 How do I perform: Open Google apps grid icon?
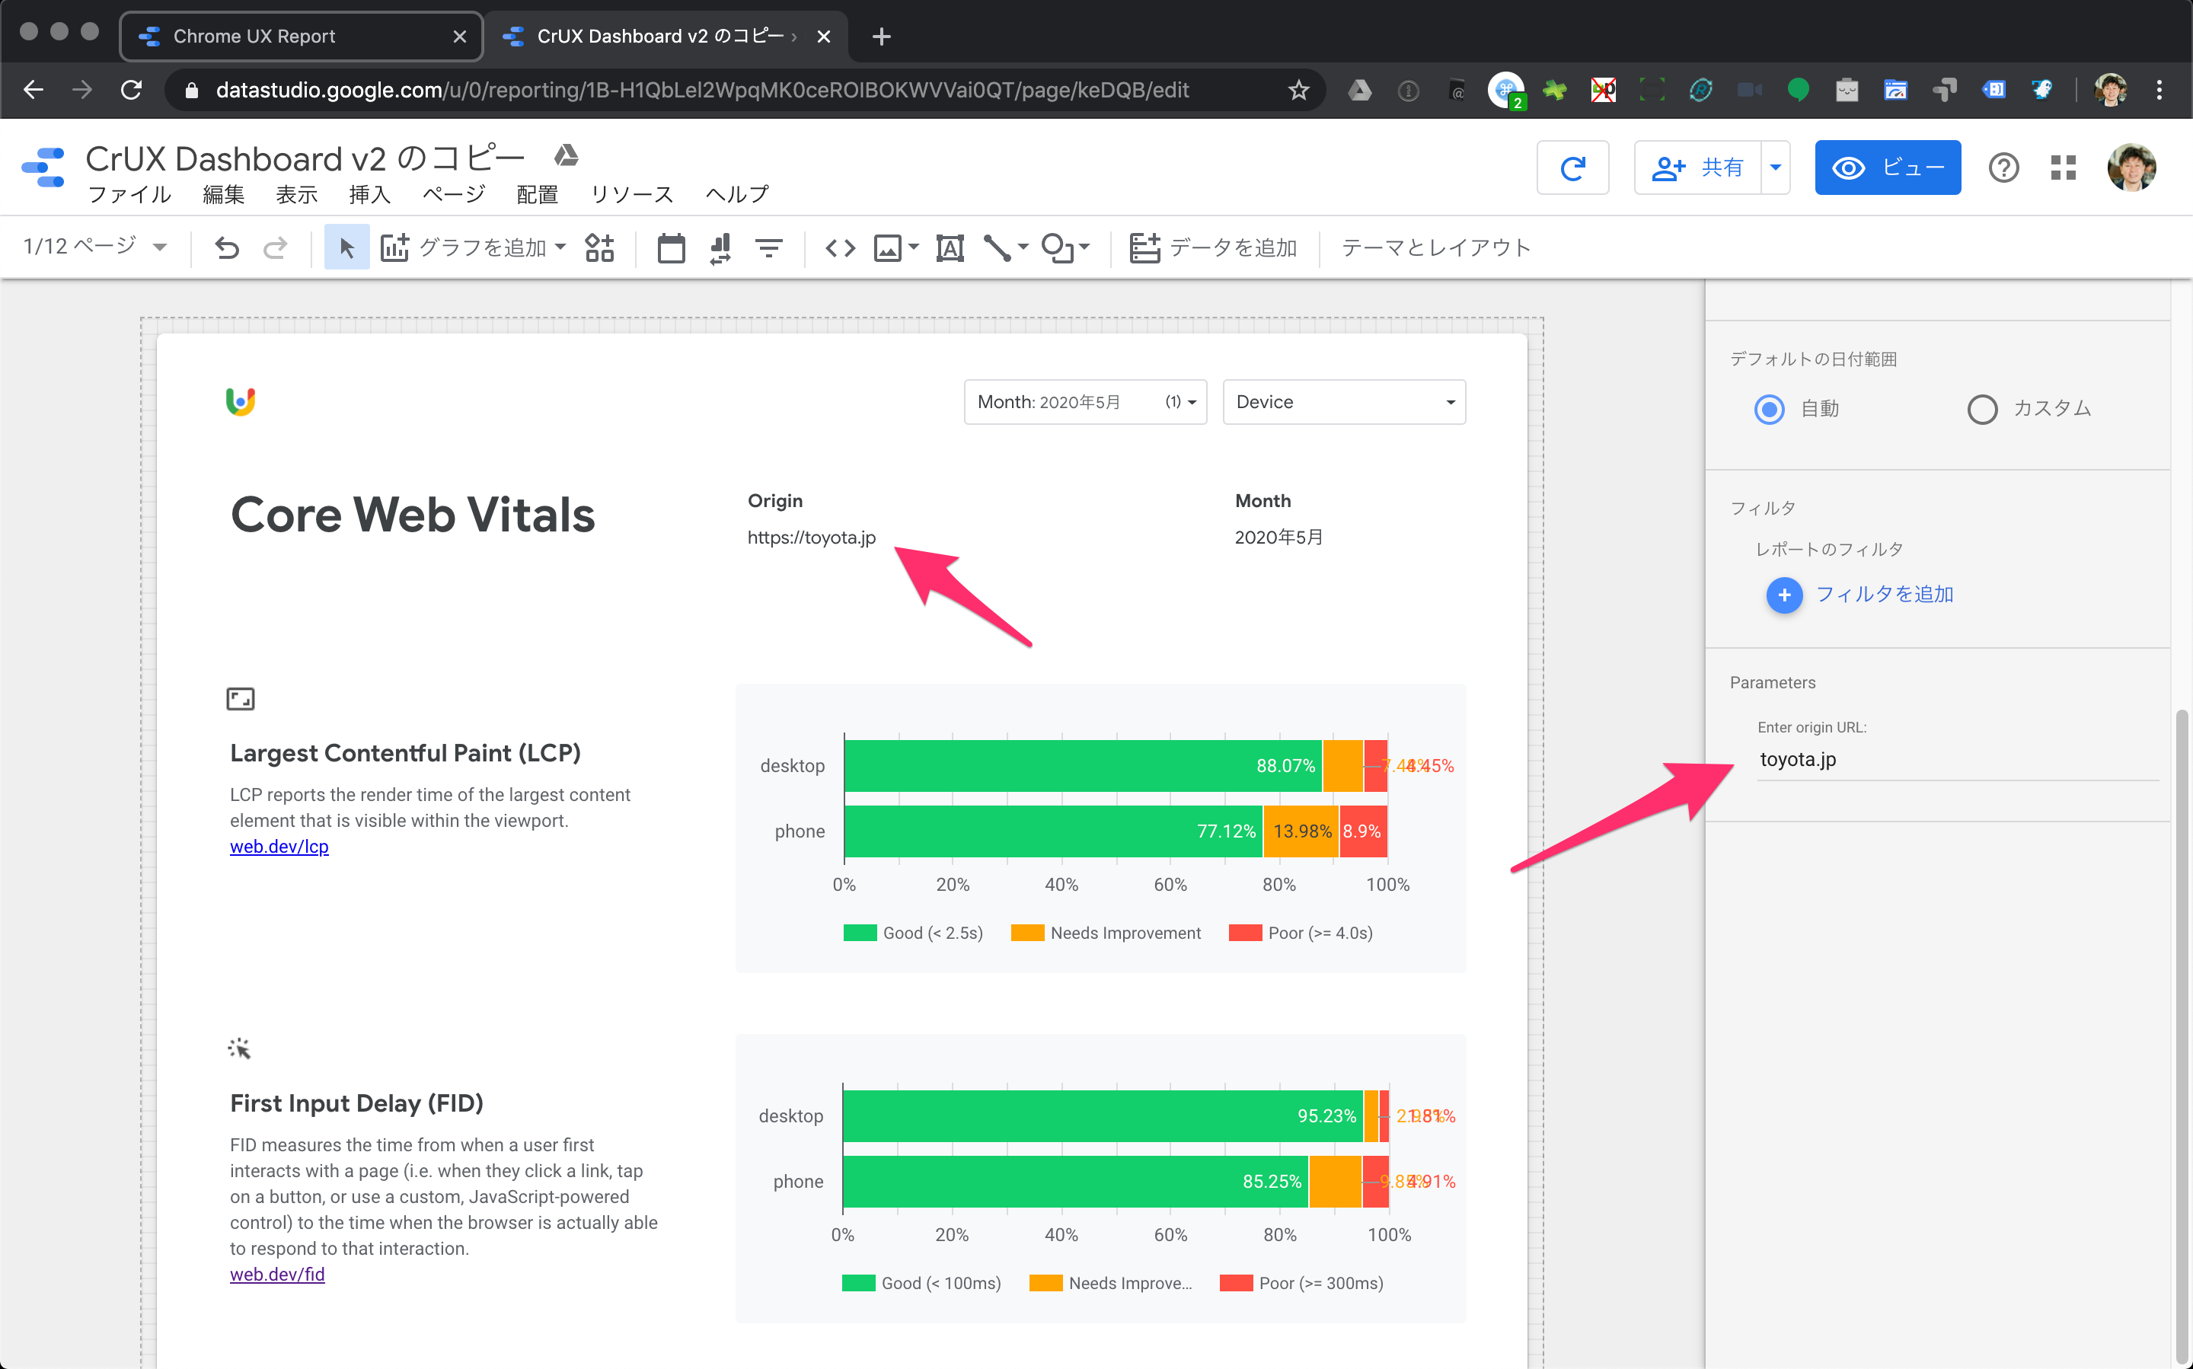pos(2063,168)
